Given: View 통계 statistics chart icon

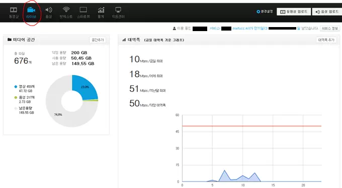Looking at the screenshot, I should 101,10.
